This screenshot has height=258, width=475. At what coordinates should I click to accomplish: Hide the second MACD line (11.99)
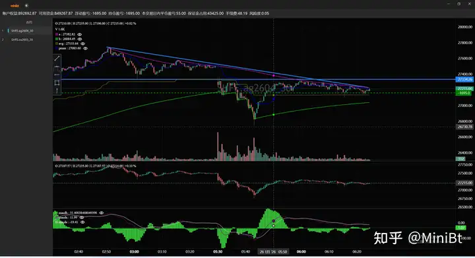[x=82, y=218]
